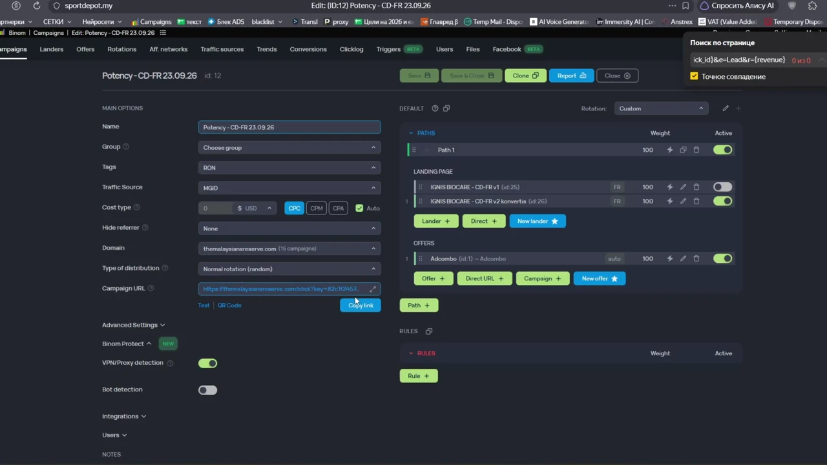Click the pencil icon beside Rotation dropdown
827x465 pixels.
pos(726,108)
